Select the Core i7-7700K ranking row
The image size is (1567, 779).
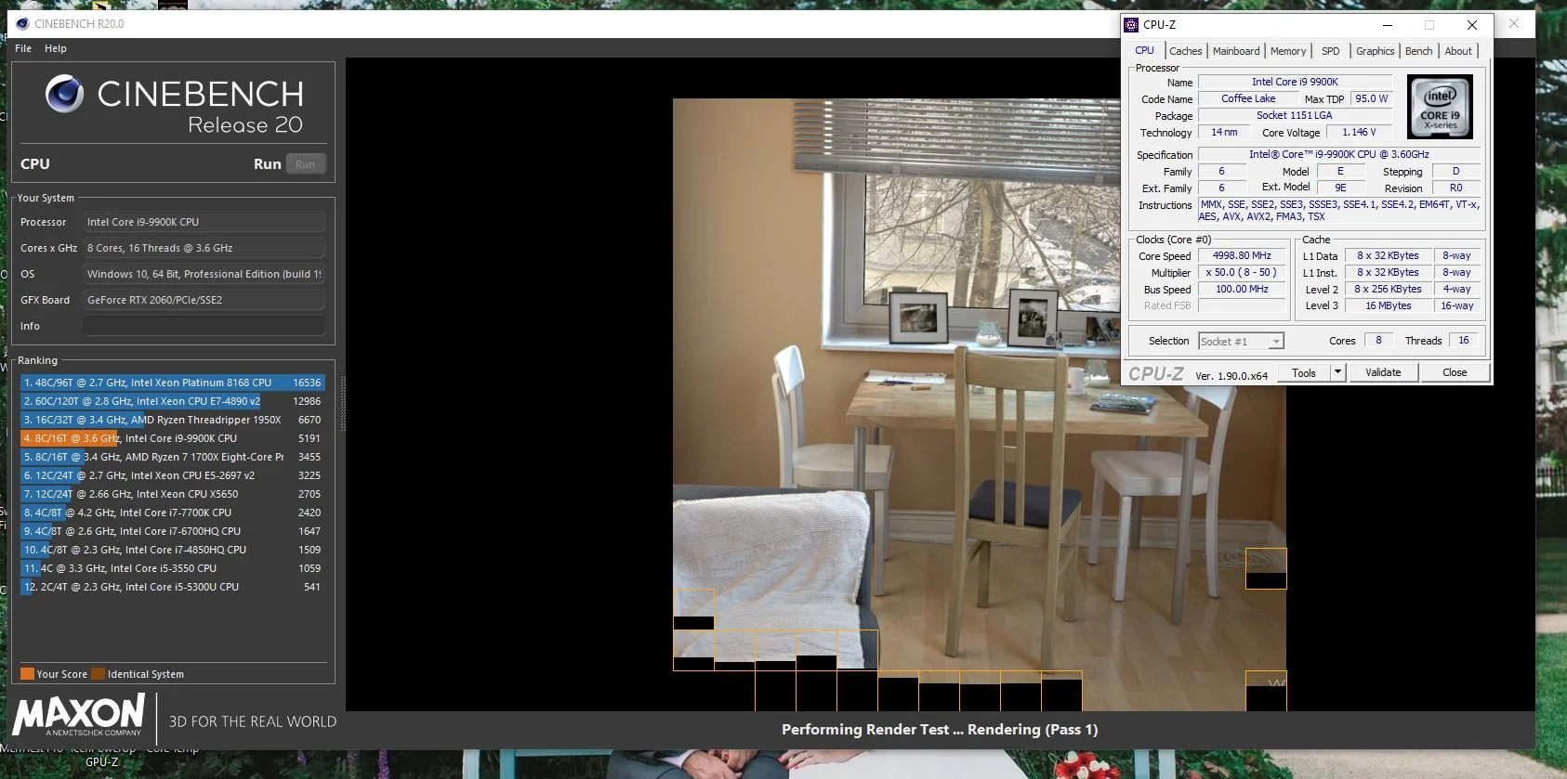pos(172,513)
